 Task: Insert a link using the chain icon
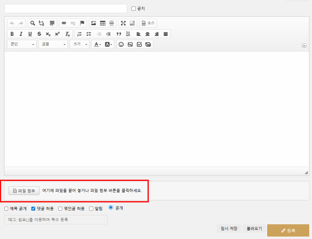coord(64,23)
